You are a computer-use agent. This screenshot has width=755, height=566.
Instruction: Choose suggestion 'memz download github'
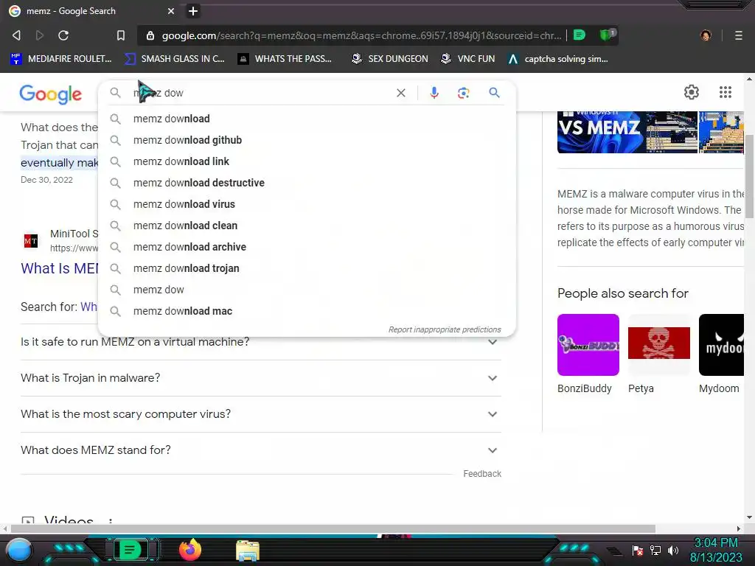pyautogui.click(x=307, y=140)
